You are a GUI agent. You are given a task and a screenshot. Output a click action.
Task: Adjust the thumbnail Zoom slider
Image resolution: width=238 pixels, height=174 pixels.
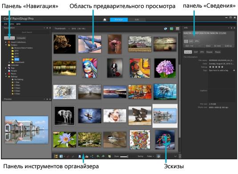pyautogui.click(x=124, y=156)
